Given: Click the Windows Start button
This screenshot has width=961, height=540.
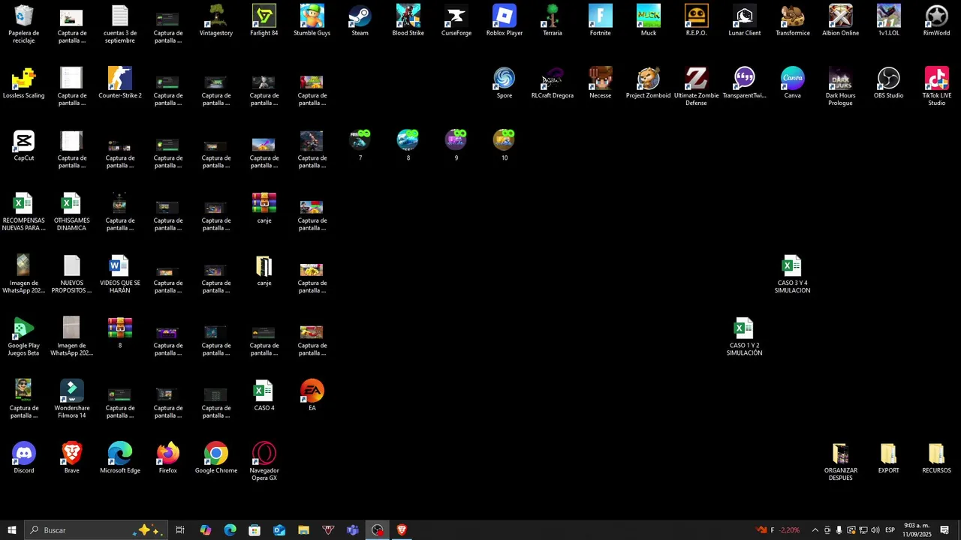Looking at the screenshot, I should click(x=12, y=530).
